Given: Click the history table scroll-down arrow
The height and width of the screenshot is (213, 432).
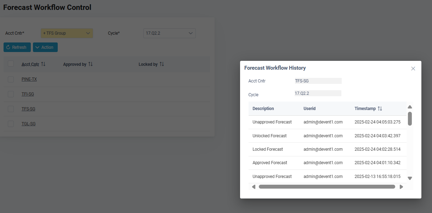Looking at the screenshot, I should pyautogui.click(x=410, y=178).
